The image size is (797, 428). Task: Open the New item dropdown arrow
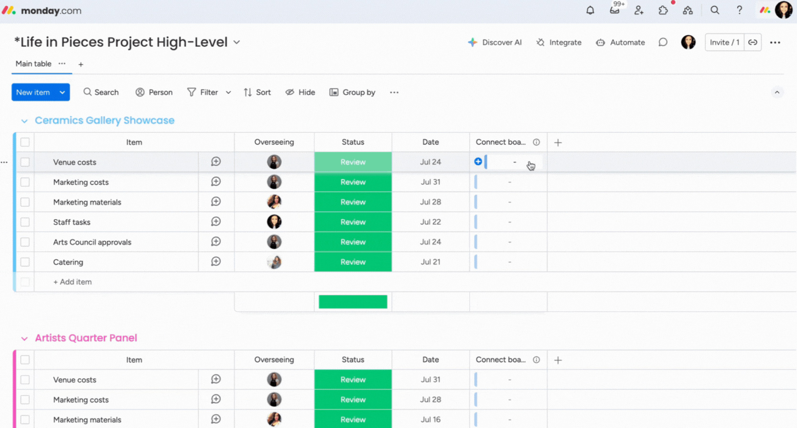pos(62,93)
